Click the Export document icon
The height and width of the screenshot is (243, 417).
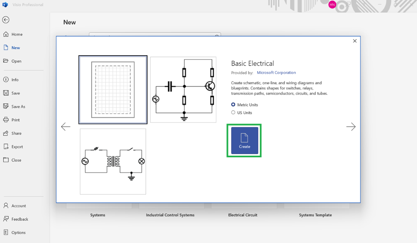tap(6, 147)
